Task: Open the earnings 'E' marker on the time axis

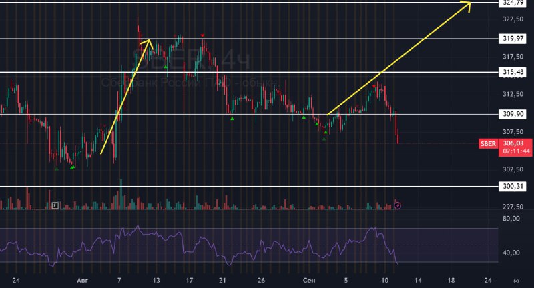Action: click(55, 205)
